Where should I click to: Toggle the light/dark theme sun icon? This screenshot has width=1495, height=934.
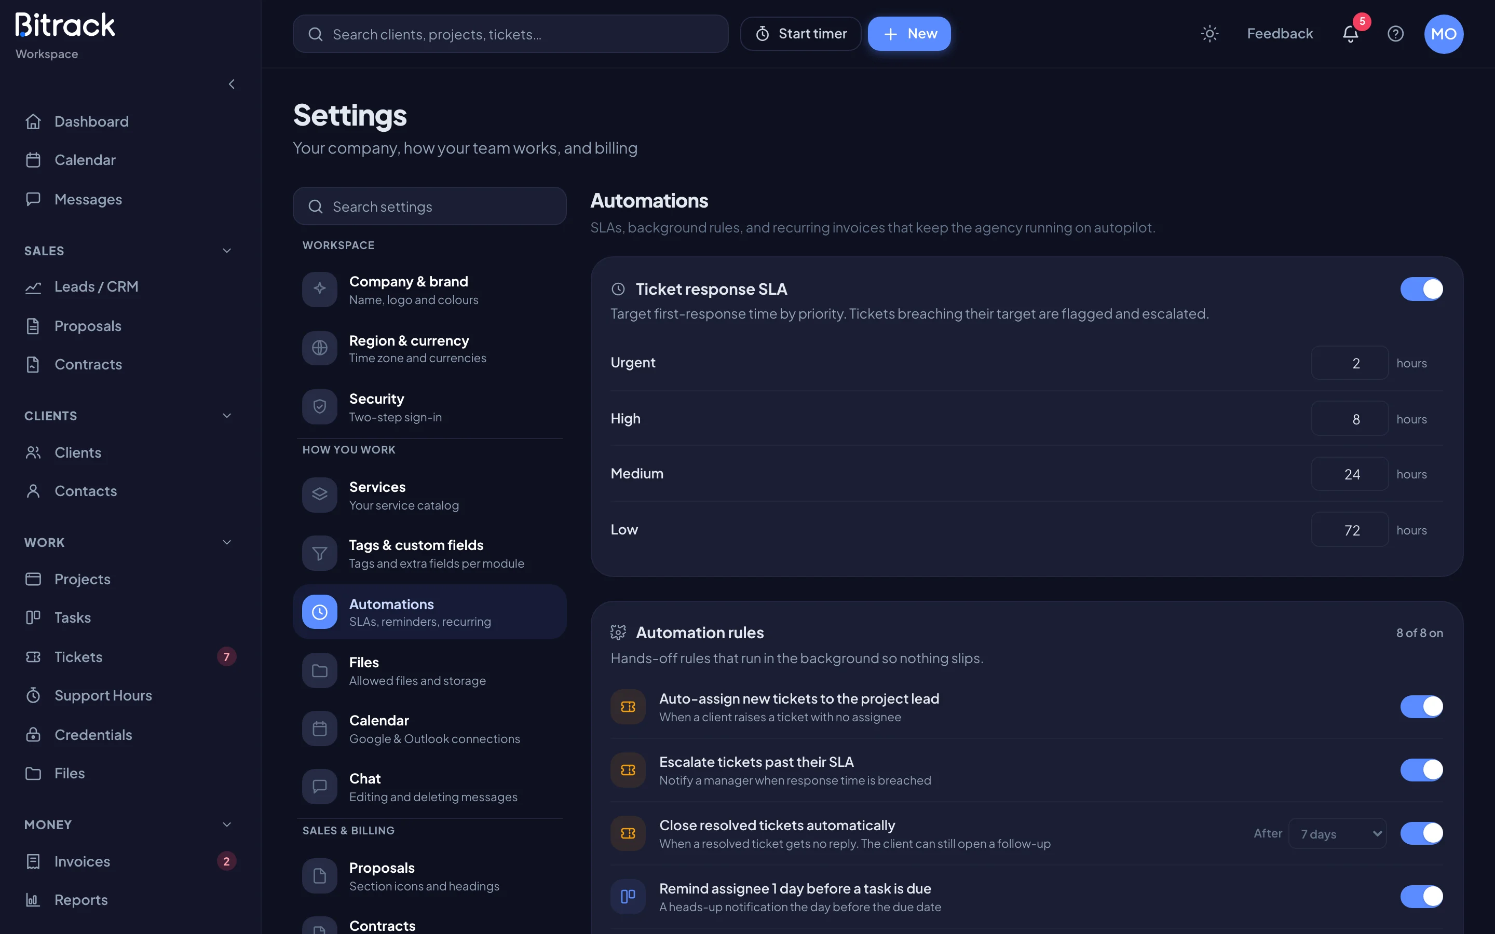point(1209,34)
